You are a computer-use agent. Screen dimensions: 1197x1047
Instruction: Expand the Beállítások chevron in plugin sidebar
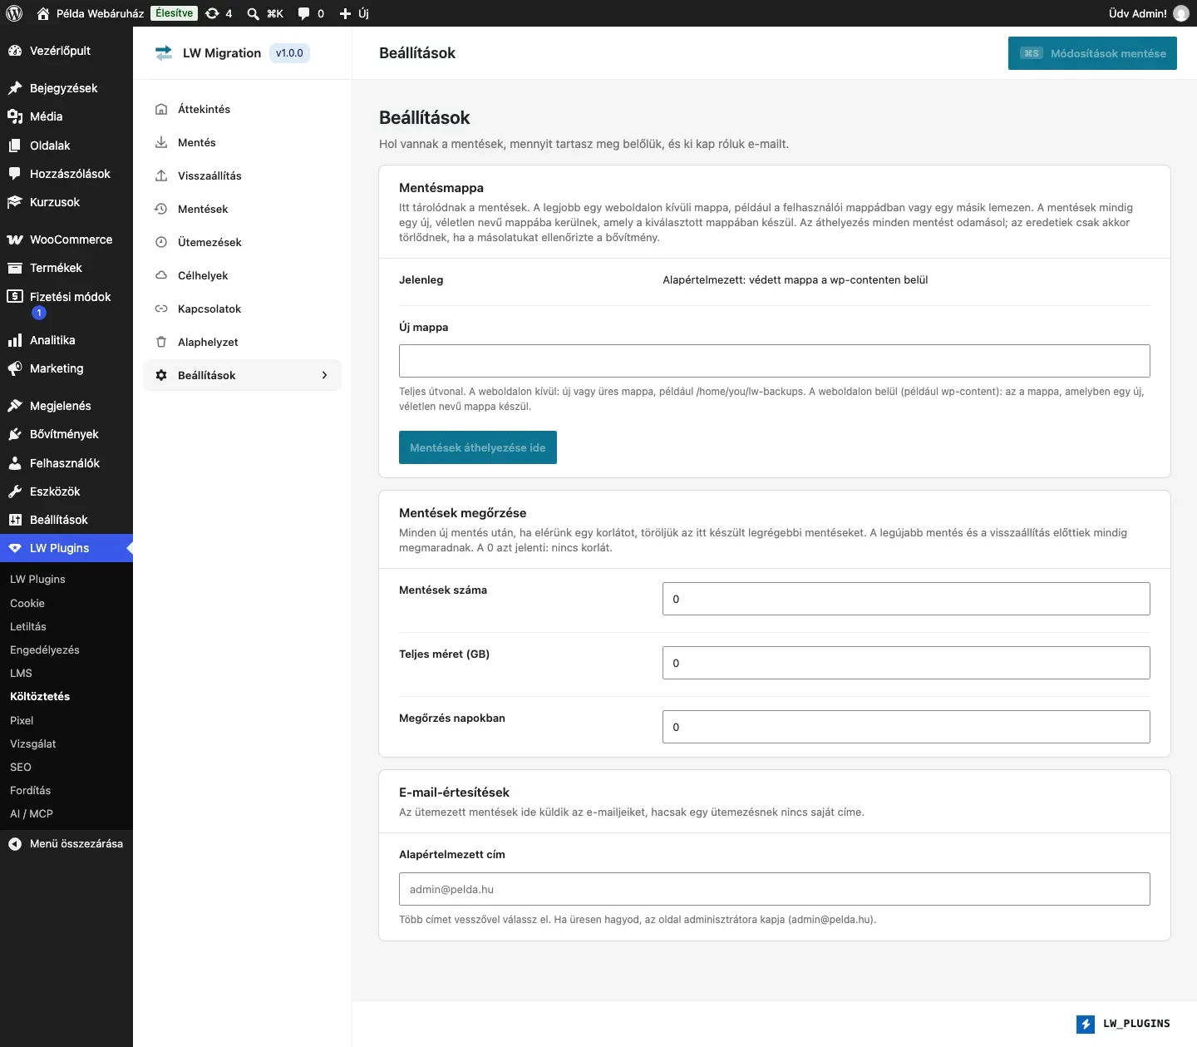click(324, 375)
